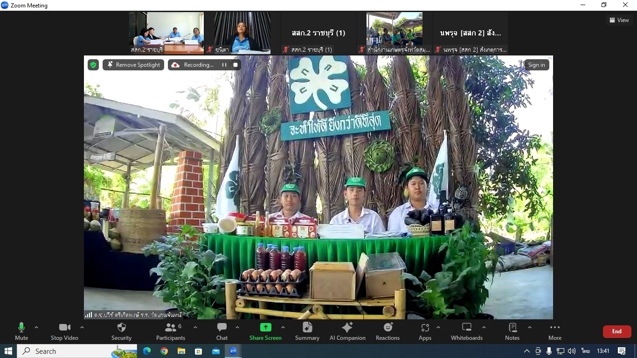Click the red End button
Image resolution: width=637 pixels, height=358 pixels.
tap(616, 331)
